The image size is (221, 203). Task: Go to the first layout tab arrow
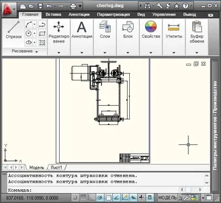5,168
